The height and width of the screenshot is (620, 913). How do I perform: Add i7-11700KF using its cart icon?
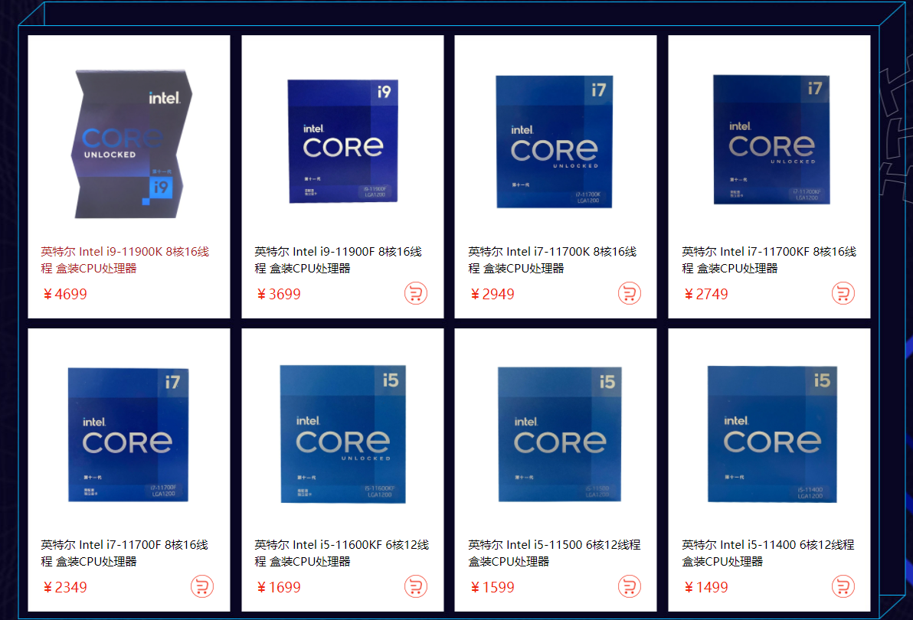[843, 294]
